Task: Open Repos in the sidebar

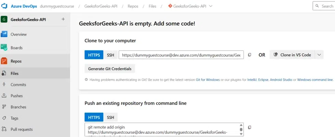Action: (x=16, y=61)
